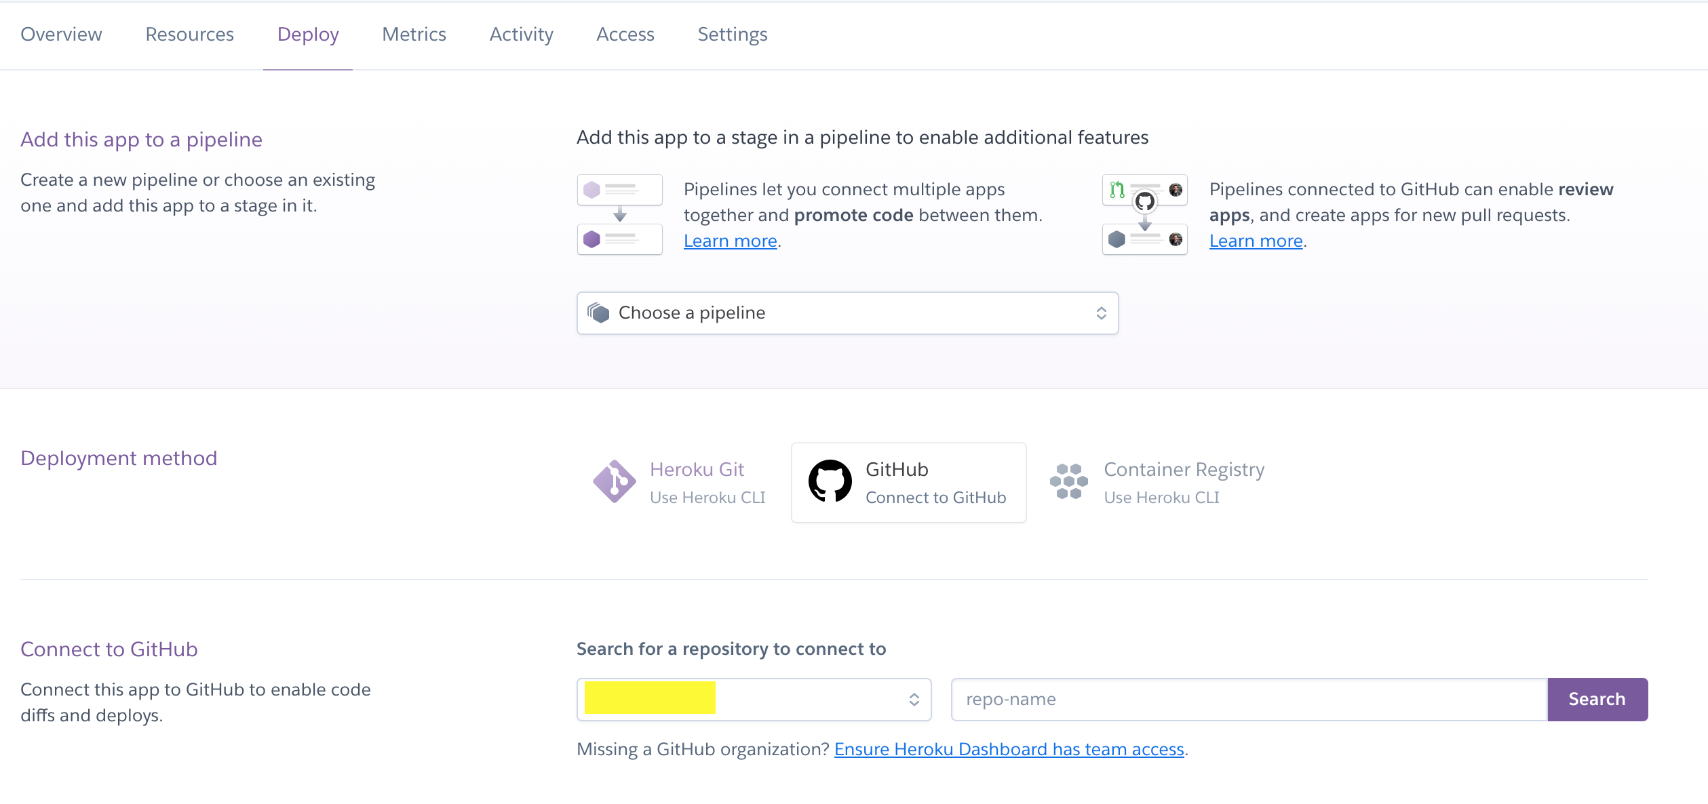
Task: Open Learn more link about promoting code
Action: (730, 241)
